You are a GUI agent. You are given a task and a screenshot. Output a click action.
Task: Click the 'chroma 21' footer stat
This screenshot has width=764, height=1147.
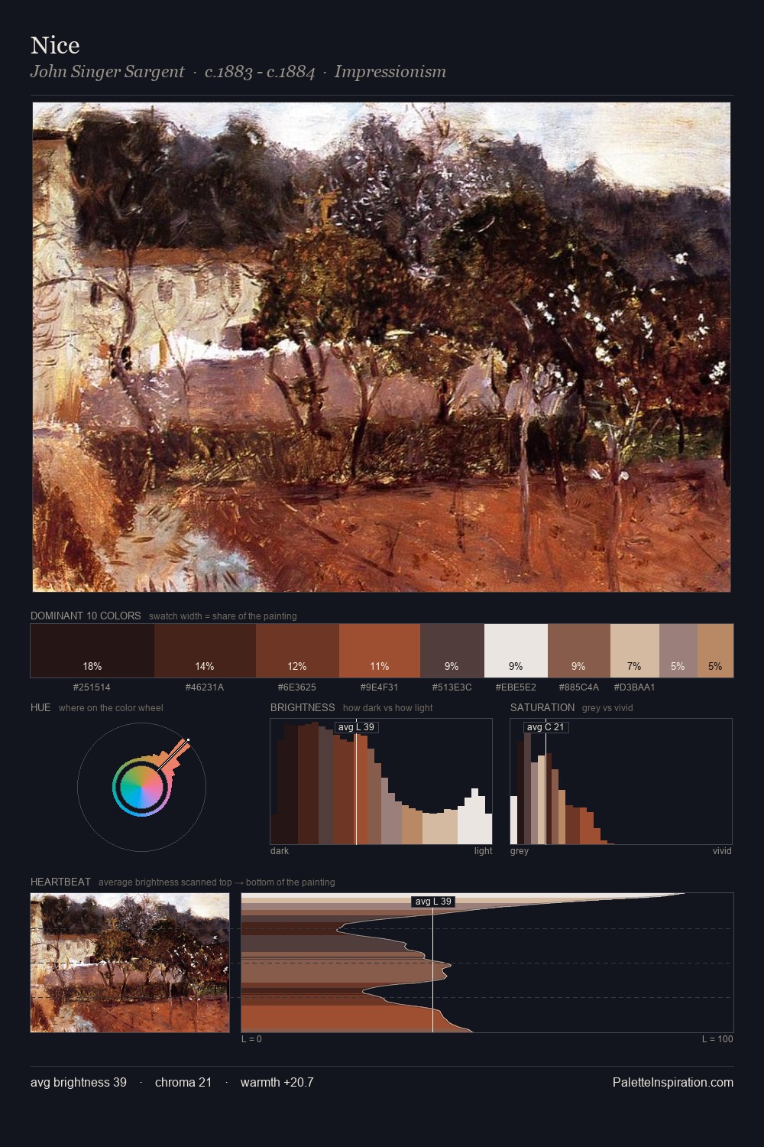pyautogui.click(x=183, y=1082)
